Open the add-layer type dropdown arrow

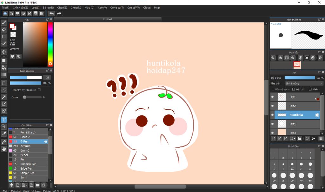[x=295, y=139]
